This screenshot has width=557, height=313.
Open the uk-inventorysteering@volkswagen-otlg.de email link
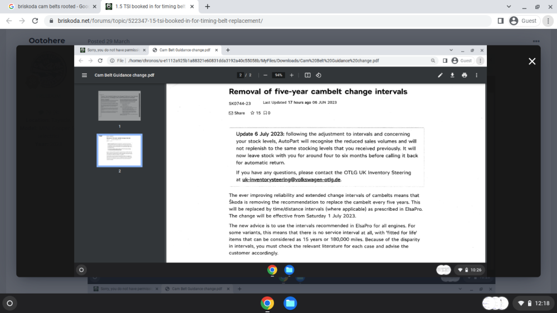point(291,180)
